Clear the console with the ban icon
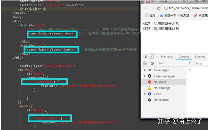 (152, 63)
